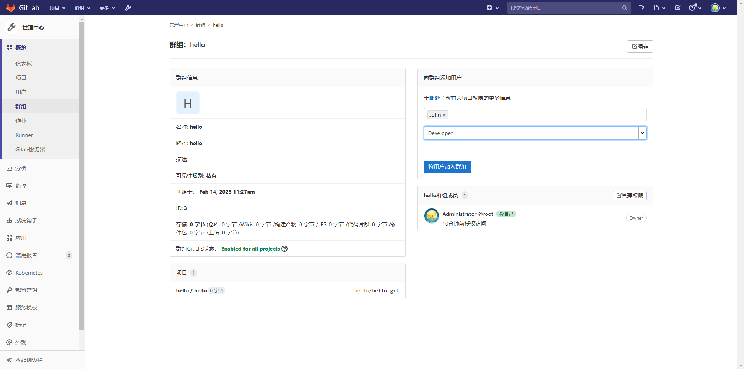The image size is (744, 369).
Task: Click the 将用户加入群组 button
Action: [x=447, y=167]
